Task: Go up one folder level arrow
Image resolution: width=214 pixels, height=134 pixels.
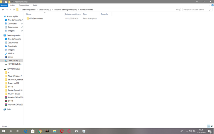Action: [14, 10]
